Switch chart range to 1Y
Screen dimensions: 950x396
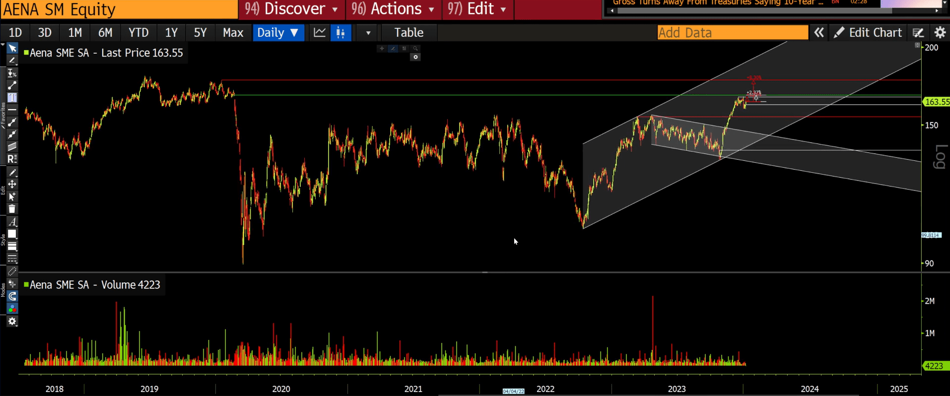click(171, 33)
